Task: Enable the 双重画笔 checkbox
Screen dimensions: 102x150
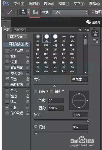Action: coord(7,68)
